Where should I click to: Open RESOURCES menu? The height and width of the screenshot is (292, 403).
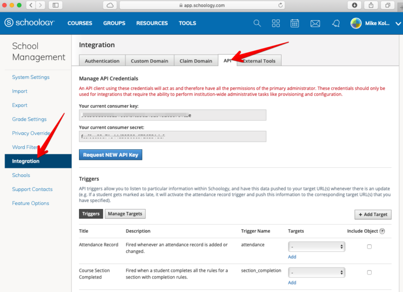pos(152,23)
